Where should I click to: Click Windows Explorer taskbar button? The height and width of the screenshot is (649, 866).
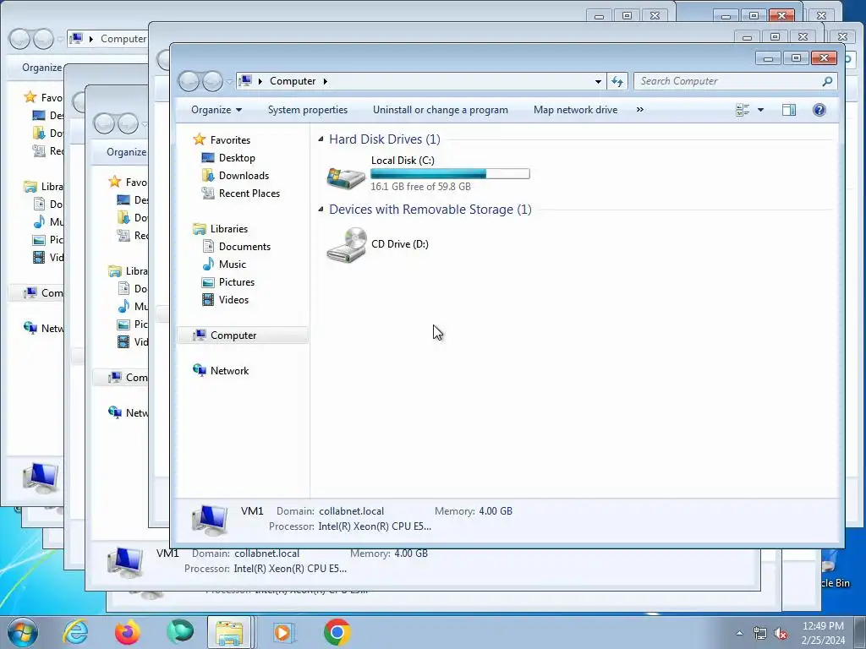[230, 632]
